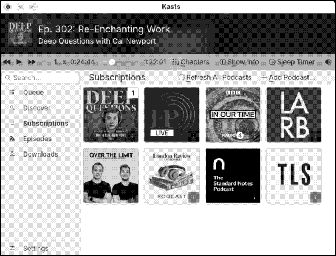Open FP Live podcast tile
Viewport: 336px width, 256px height.
click(172, 115)
